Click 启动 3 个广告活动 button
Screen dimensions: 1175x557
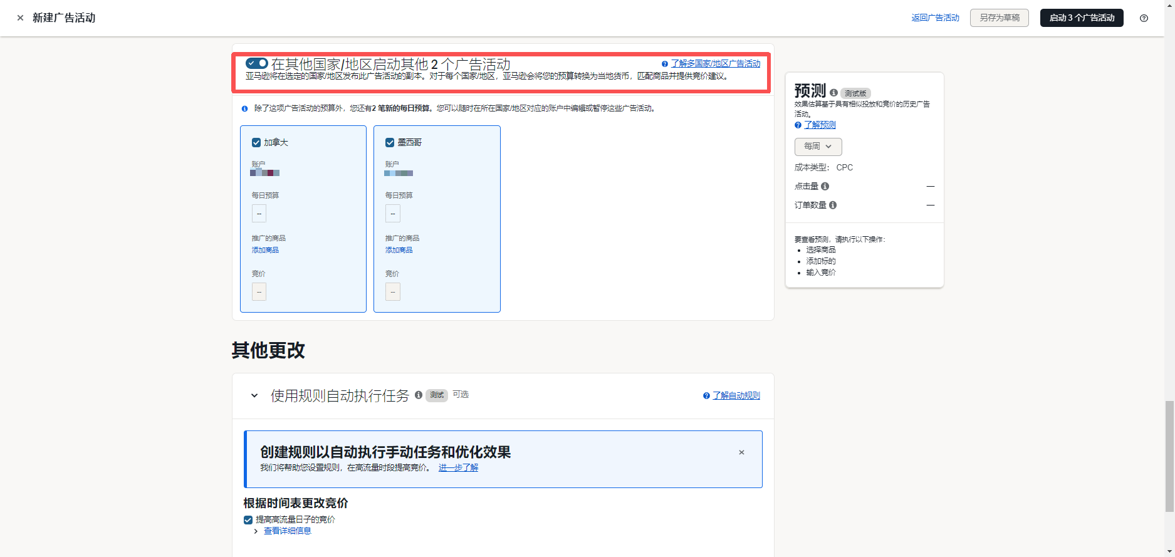tap(1081, 18)
